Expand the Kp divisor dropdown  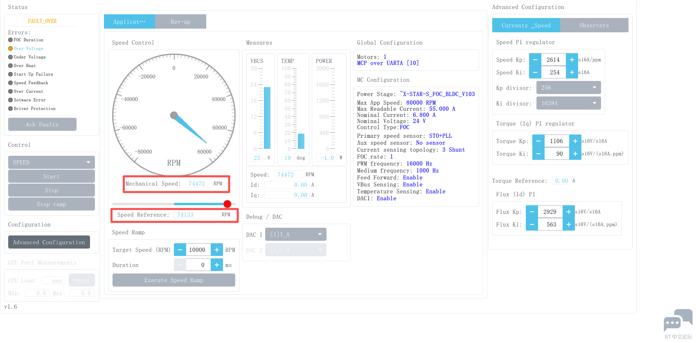[x=568, y=87]
